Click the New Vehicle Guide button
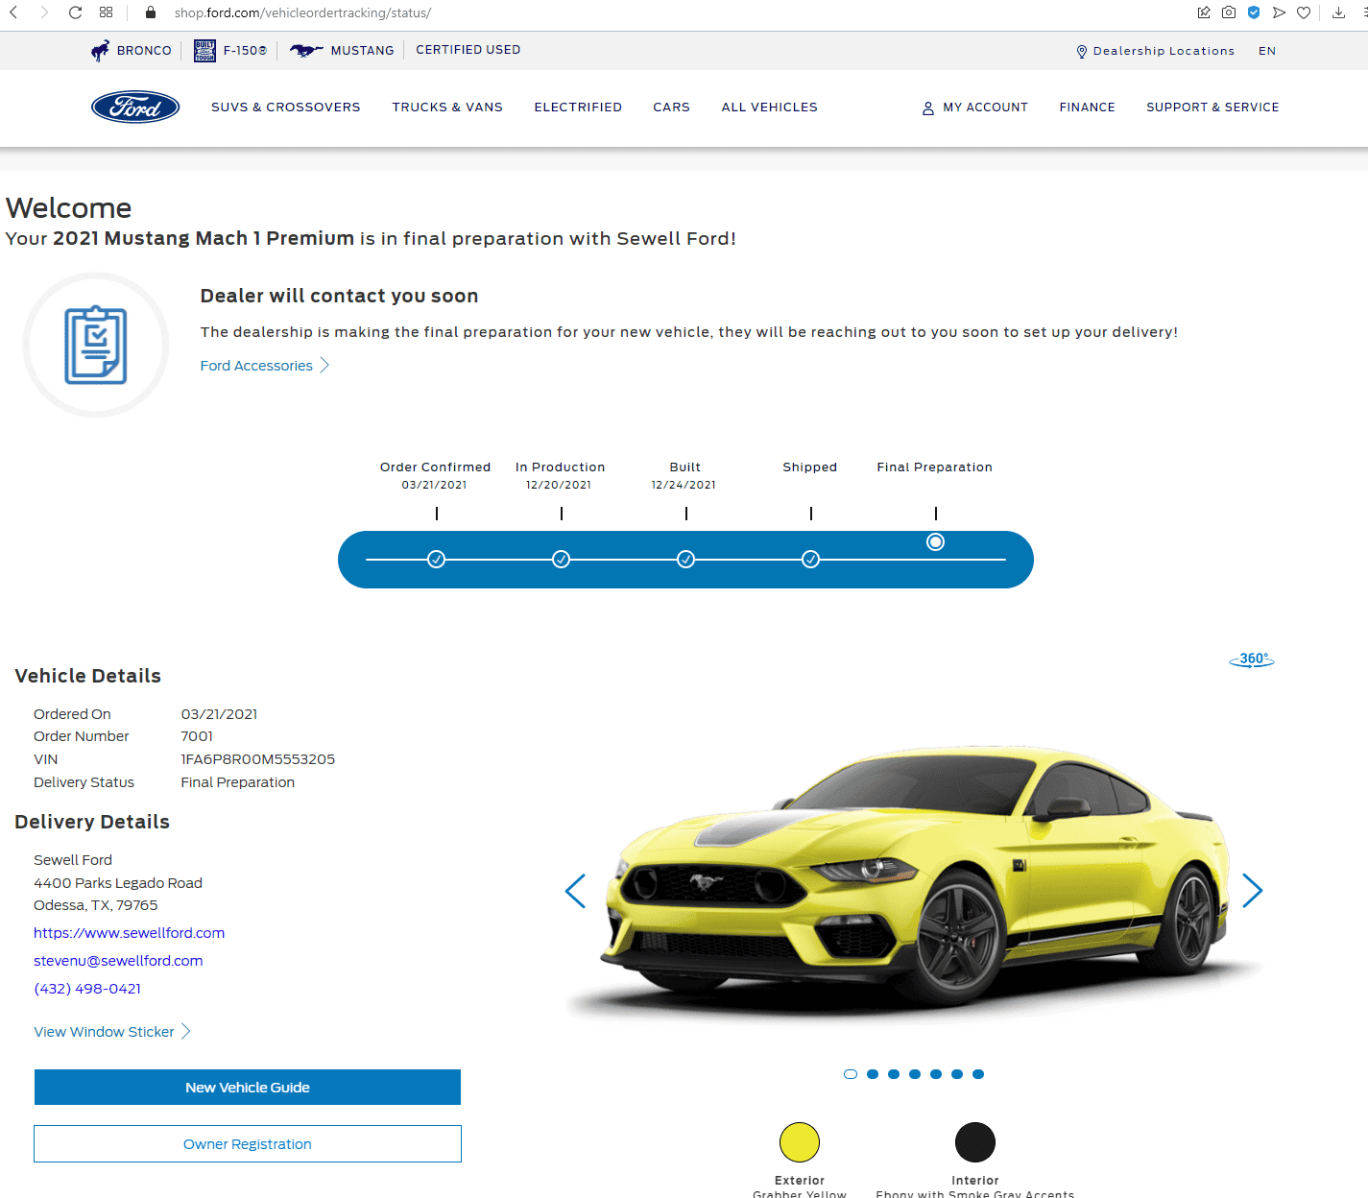The image size is (1368, 1198). (x=248, y=1088)
